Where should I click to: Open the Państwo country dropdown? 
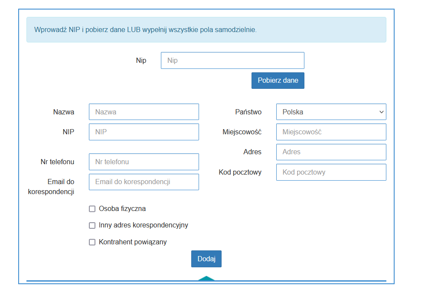(331, 112)
